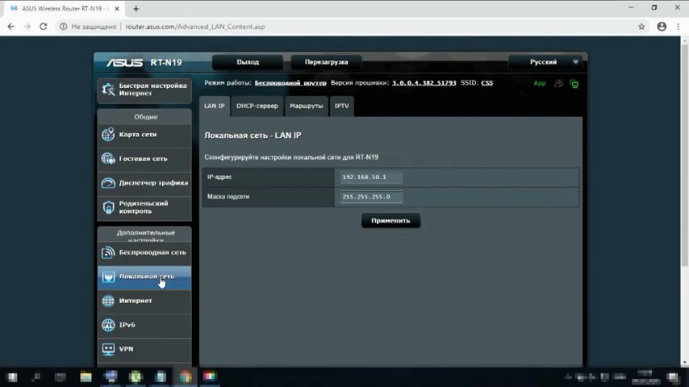The width and height of the screenshot is (689, 387).
Task: Switch to the DHCP-сервер tab
Action: (257, 106)
